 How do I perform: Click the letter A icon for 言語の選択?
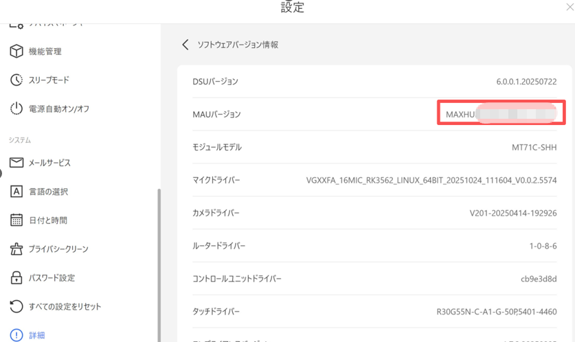pos(16,192)
